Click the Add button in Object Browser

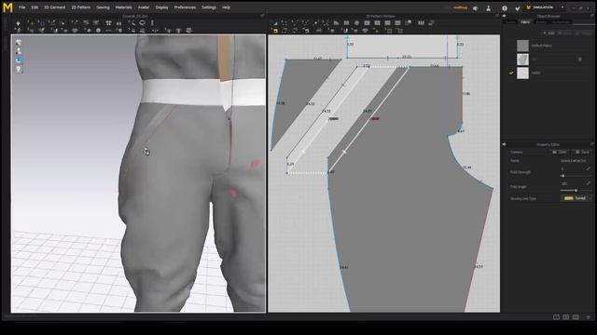[x=548, y=33]
